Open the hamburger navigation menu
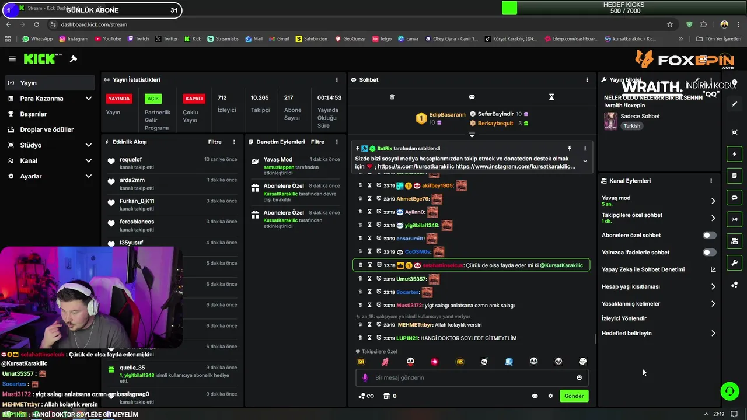This screenshot has width=747, height=420. coord(12,59)
